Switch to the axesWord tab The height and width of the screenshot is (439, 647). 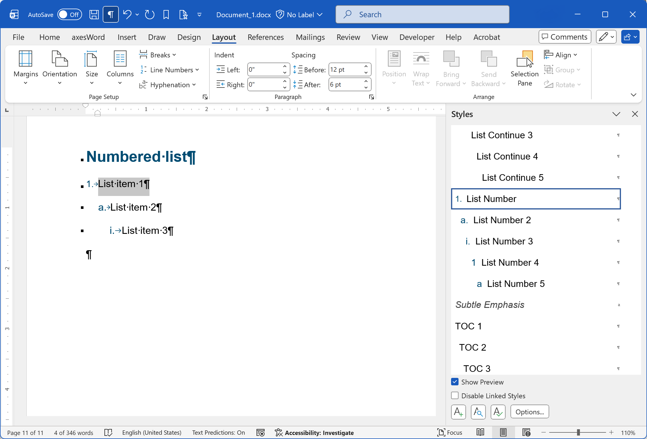click(88, 37)
